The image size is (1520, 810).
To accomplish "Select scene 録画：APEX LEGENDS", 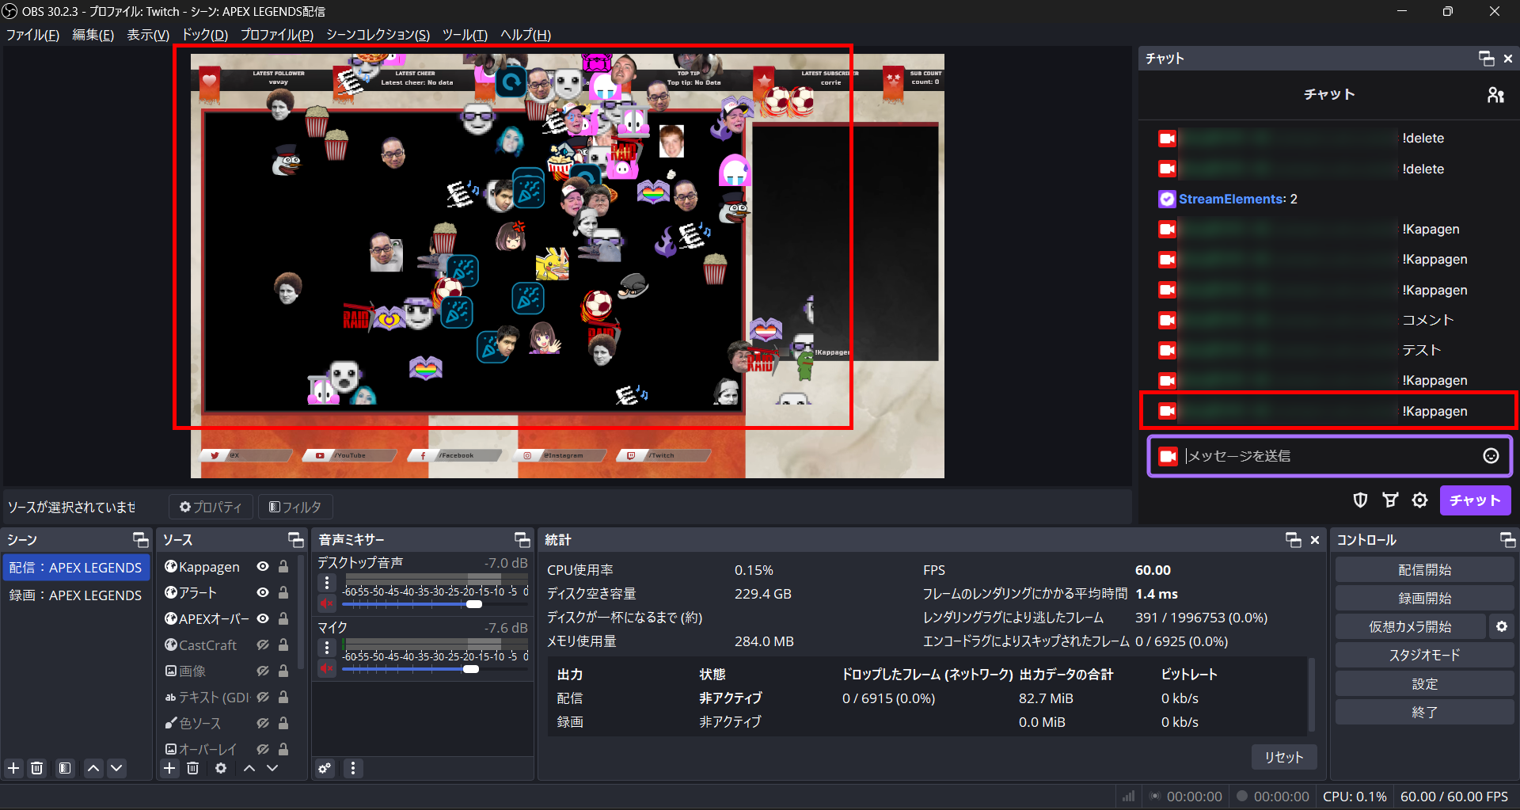I will tap(75, 595).
